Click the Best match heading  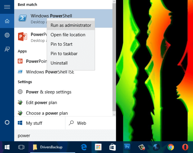tap(27, 4)
